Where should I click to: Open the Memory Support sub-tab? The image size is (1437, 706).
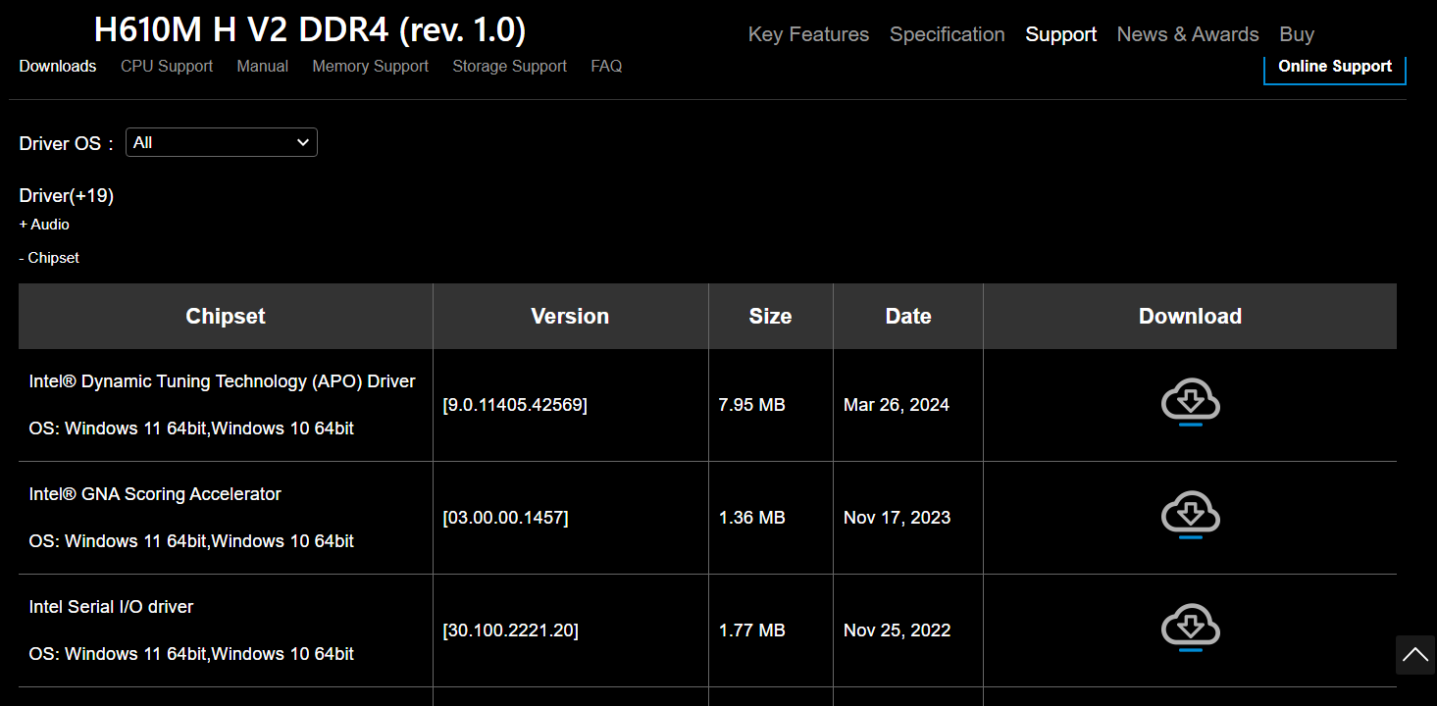371,66
